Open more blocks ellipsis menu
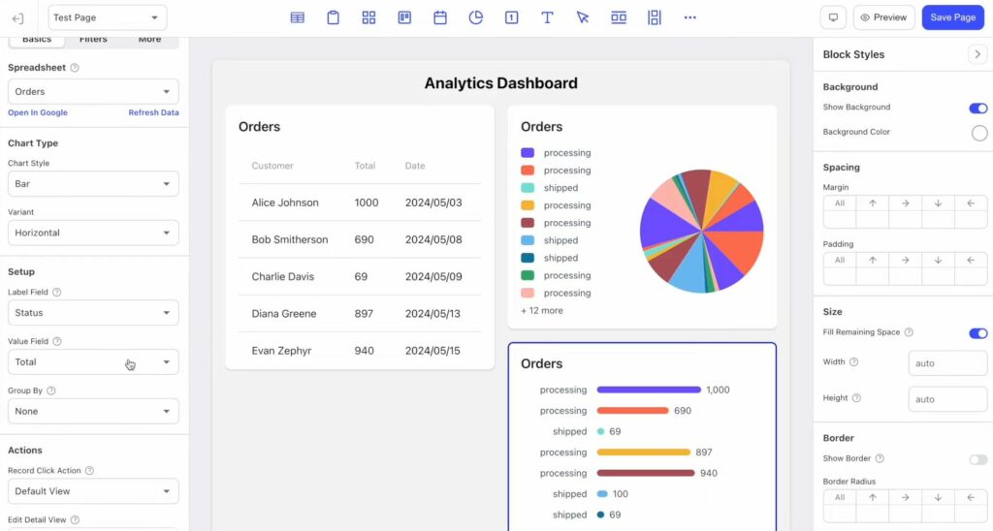 coord(690,17)
